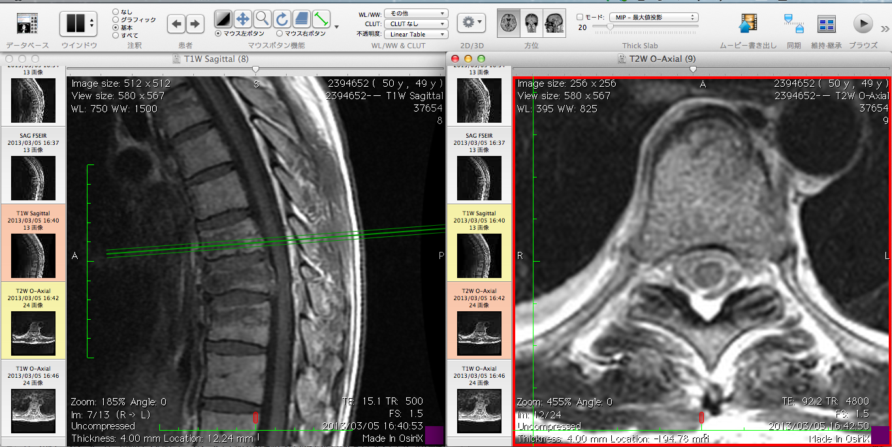
Task: Click purple square in T1W Sagittal viewer corner
Action: 434,436
